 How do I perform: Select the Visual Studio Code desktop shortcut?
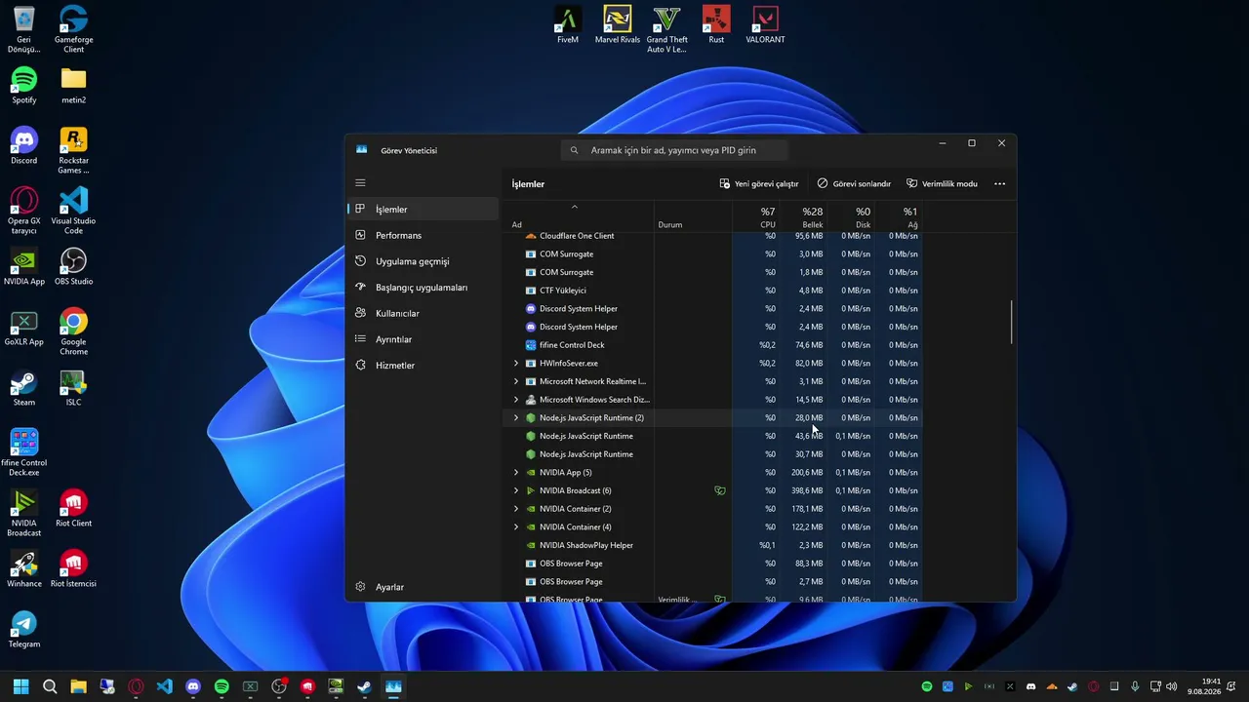tap(73, 212)
